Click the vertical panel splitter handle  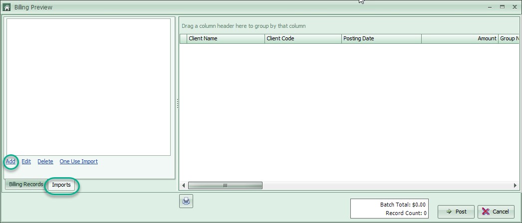click(x=178, y=104)
